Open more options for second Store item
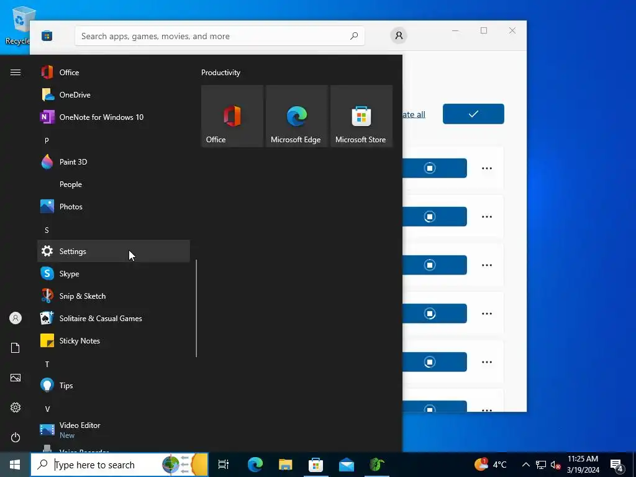Viewport: 636px width, 477px height. pyautogui.click(x=487, y=217)
